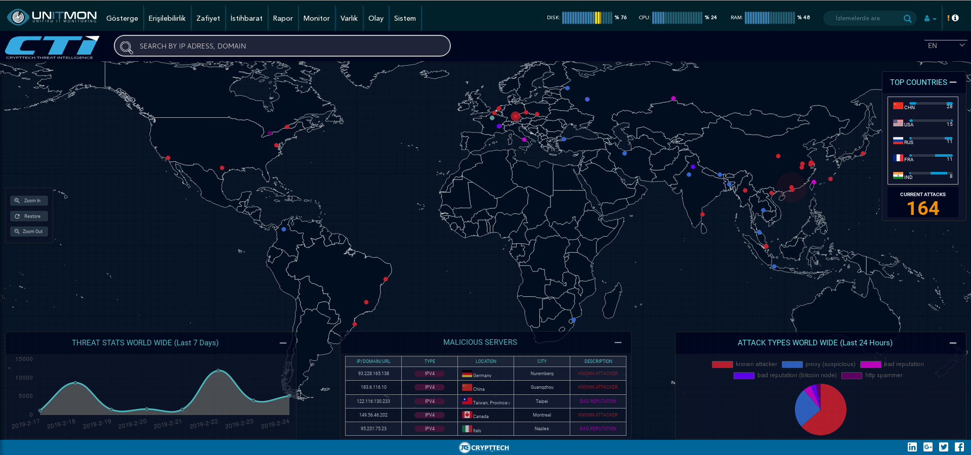
Task: Toggle the magenta bad reputation legend item
Action: tap(892, 364)
